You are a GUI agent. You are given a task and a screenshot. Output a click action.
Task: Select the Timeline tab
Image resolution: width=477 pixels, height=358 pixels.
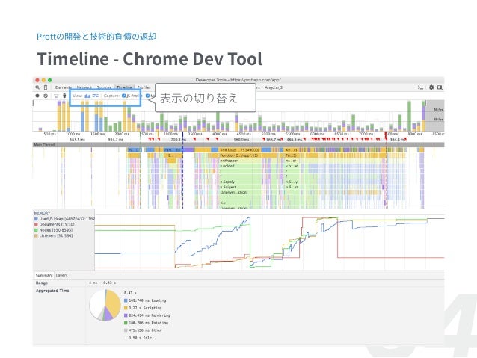click(124, 87)
